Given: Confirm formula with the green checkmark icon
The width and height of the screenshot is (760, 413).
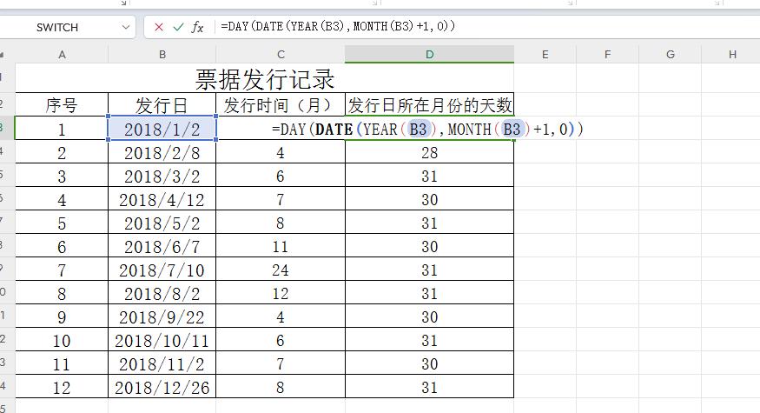Looking at the screenshot, I should (178, 27).
